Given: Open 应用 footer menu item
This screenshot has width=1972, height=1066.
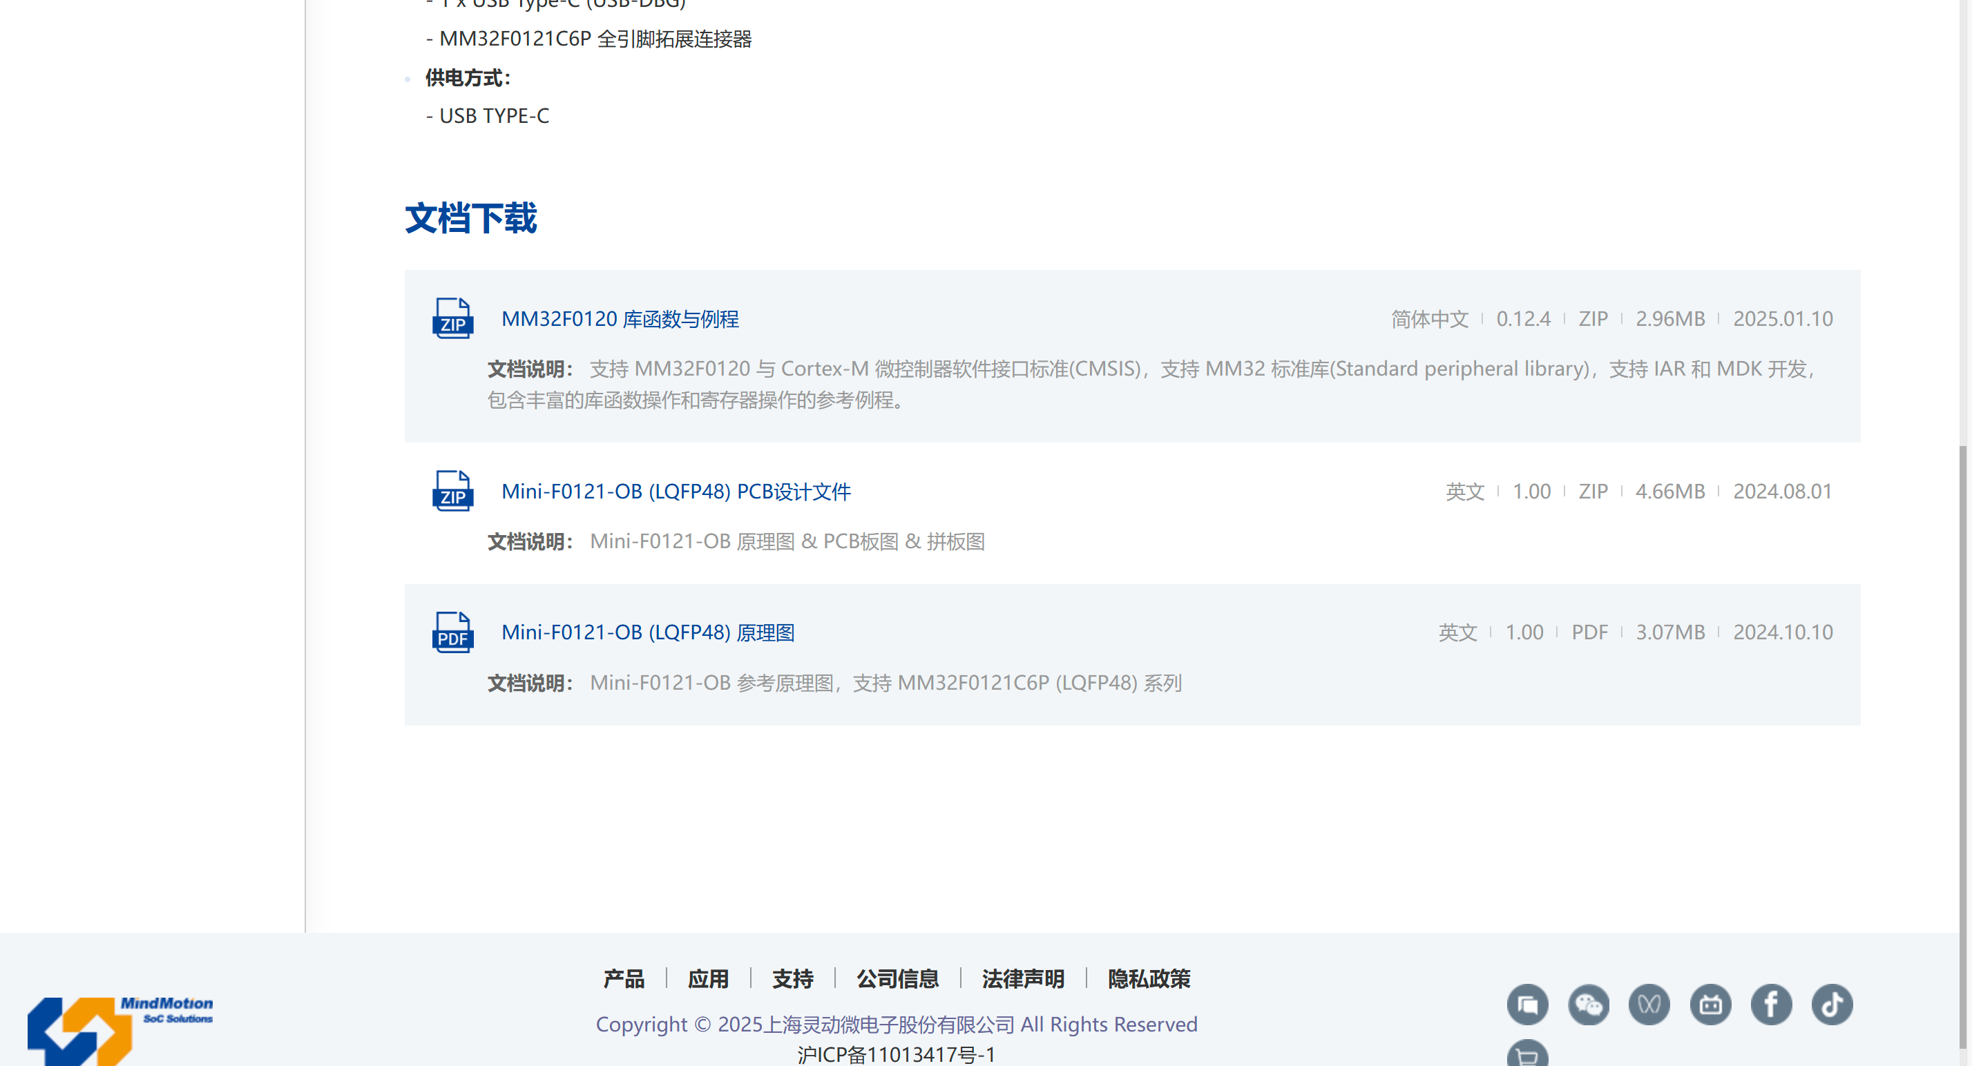Looking at the screenshot, I should pyautogui.click(x=708, y=979).
